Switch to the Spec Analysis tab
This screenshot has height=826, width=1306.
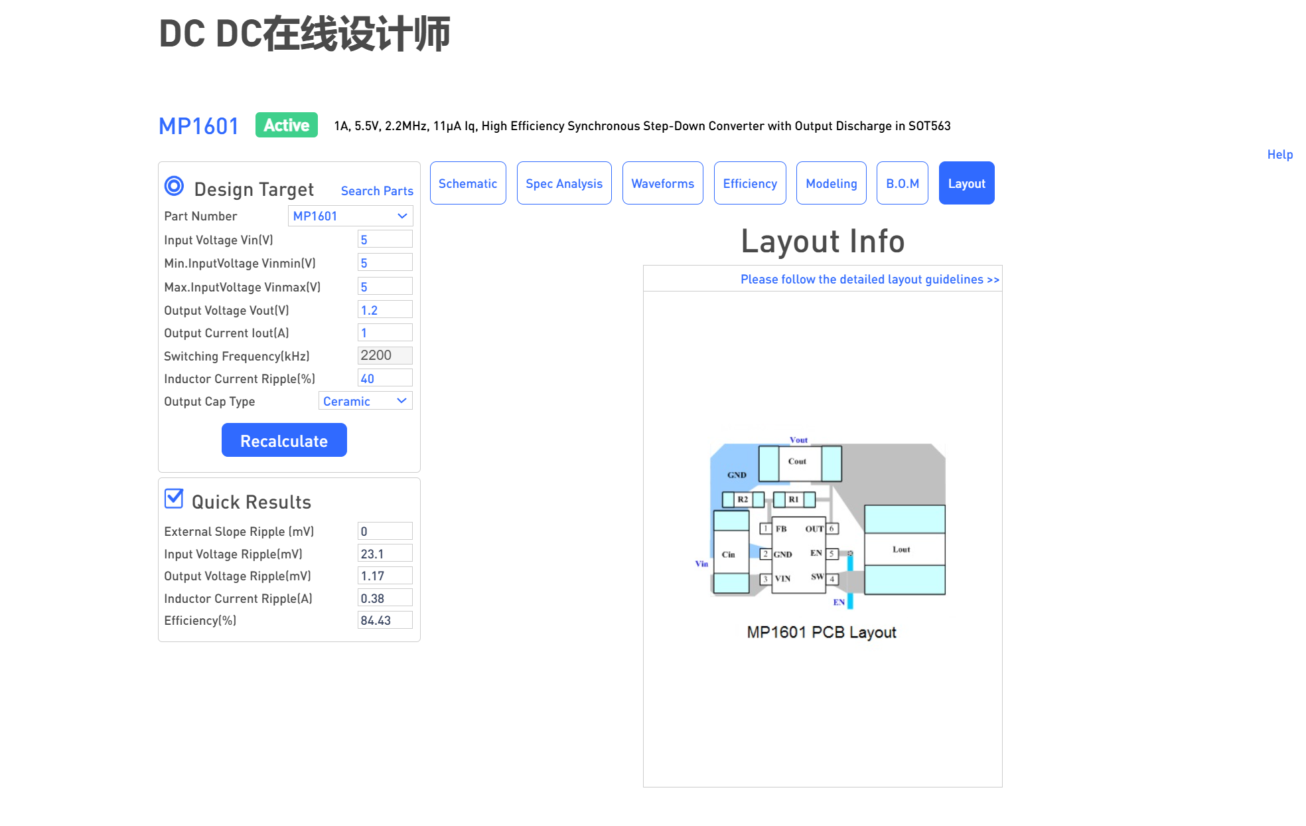[564, 183]
